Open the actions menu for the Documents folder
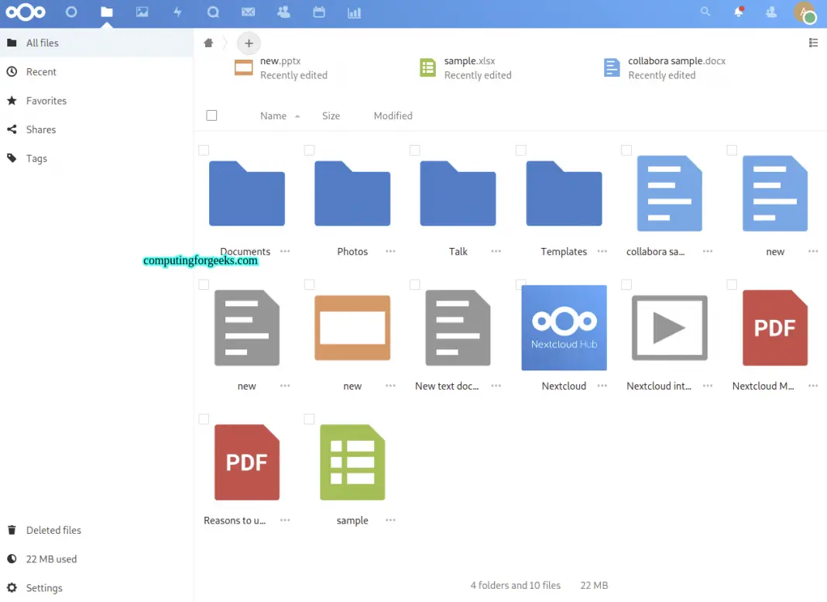The width and height of the screenshot is (827, 602). point(284,252)
